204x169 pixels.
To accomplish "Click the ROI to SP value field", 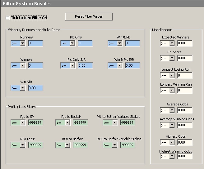I will pos(35,145).
